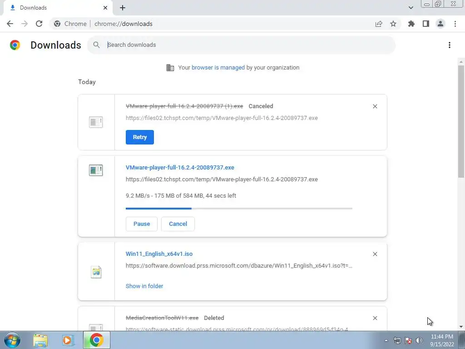Click the Win11 ISO source URL text
This screenshot has width=465, height=349.
click(239, 265)
